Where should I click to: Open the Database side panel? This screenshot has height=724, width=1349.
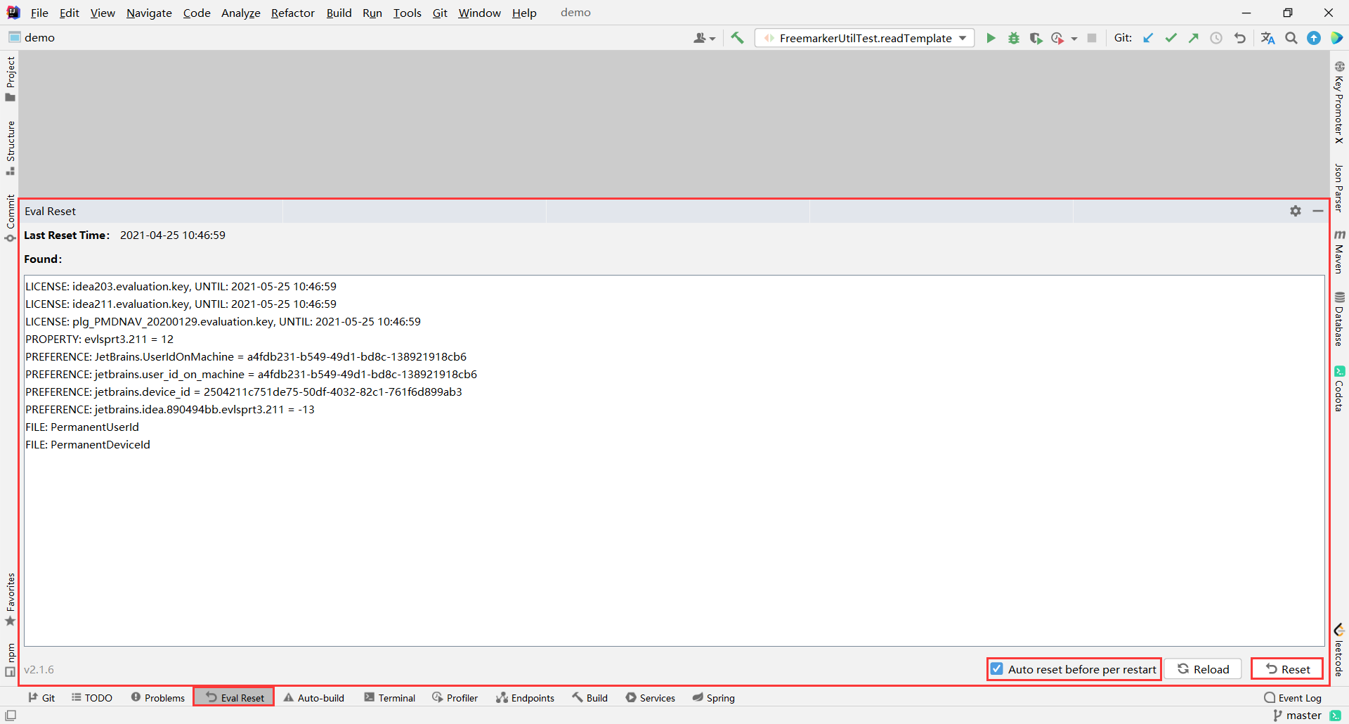click(1339, 319)
